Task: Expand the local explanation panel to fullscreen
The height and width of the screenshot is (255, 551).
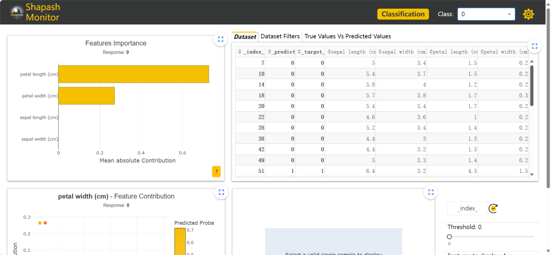Action: point(431,192)
